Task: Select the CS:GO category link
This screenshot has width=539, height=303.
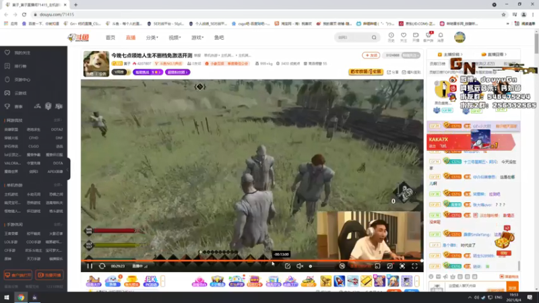Action: coord(34,146)
